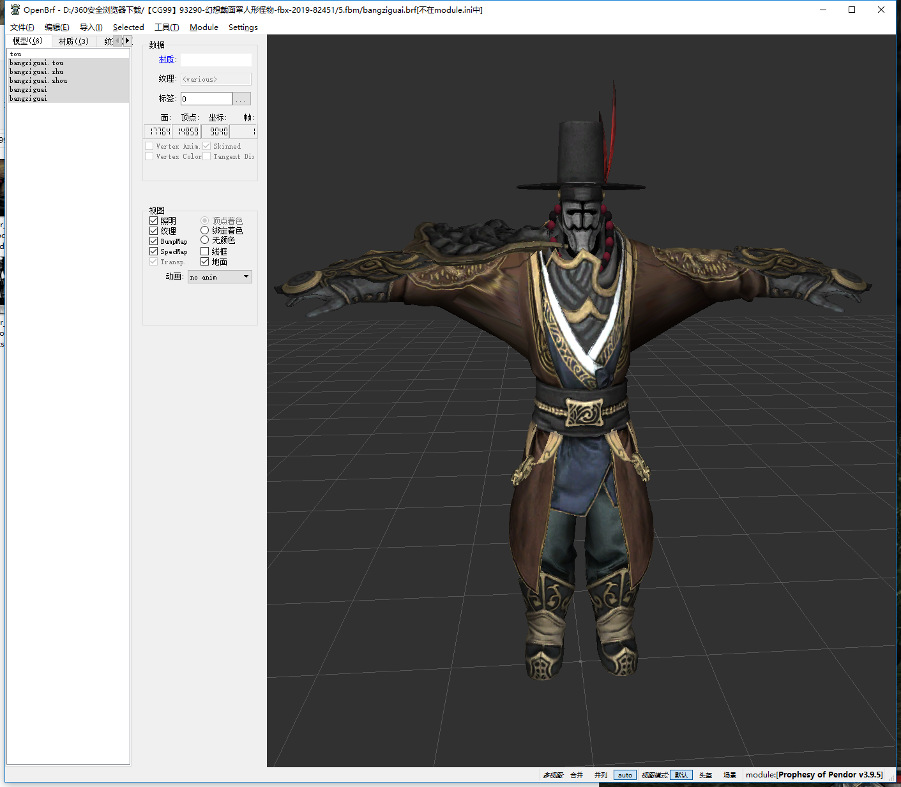The width and height of the screenshot is (901, 787).
Task: Set view mode to 头盔 helmet
Action: click(706, 775)
